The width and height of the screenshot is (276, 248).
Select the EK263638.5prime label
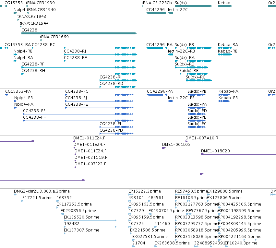[172, 243]
